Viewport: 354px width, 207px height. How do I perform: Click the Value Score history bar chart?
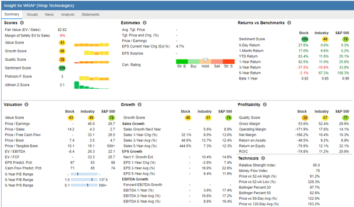[91, 45]
